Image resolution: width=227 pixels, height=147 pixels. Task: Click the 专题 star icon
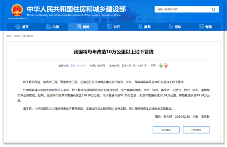pos(201,27)
